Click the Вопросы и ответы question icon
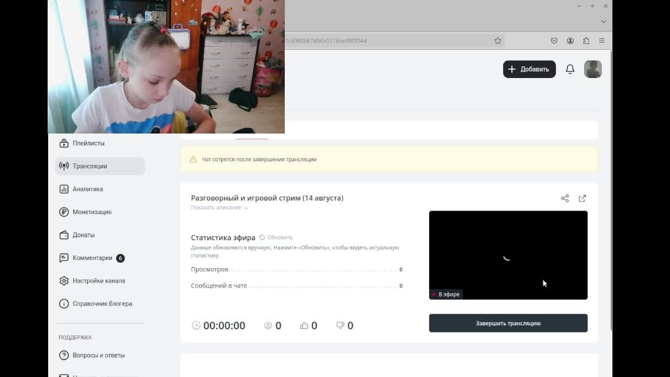The height and width of the screenshot is (377, 670). pos(64,355)
